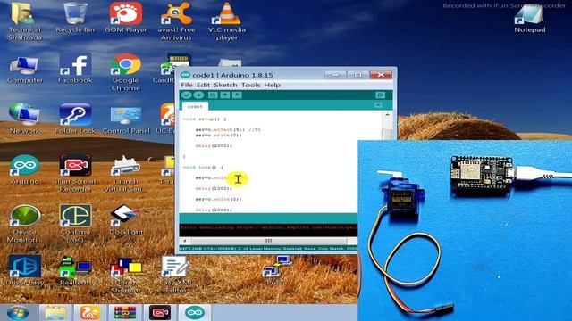Open the avast! Free Antivirus shortcut
572x321 pixels.
coord(176,21)
